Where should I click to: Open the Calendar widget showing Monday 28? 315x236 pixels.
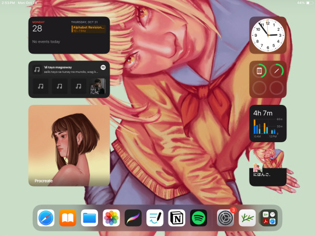(x=69, y=35)
